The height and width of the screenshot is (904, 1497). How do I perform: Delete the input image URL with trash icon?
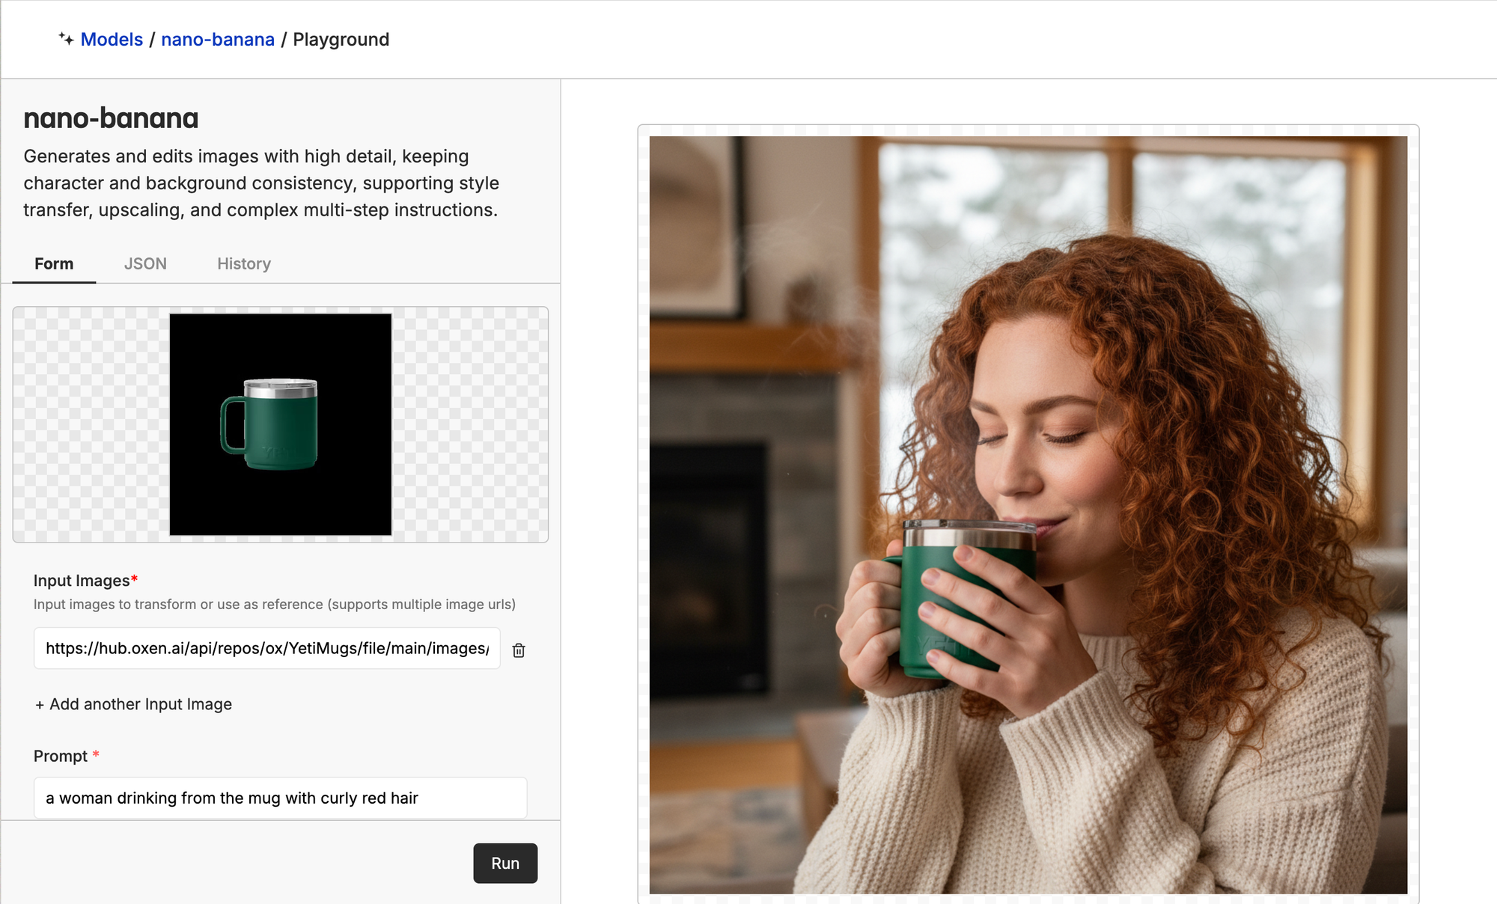click(519, 650)
